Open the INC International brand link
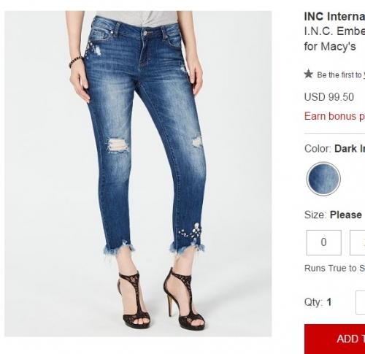 [334, 17]
